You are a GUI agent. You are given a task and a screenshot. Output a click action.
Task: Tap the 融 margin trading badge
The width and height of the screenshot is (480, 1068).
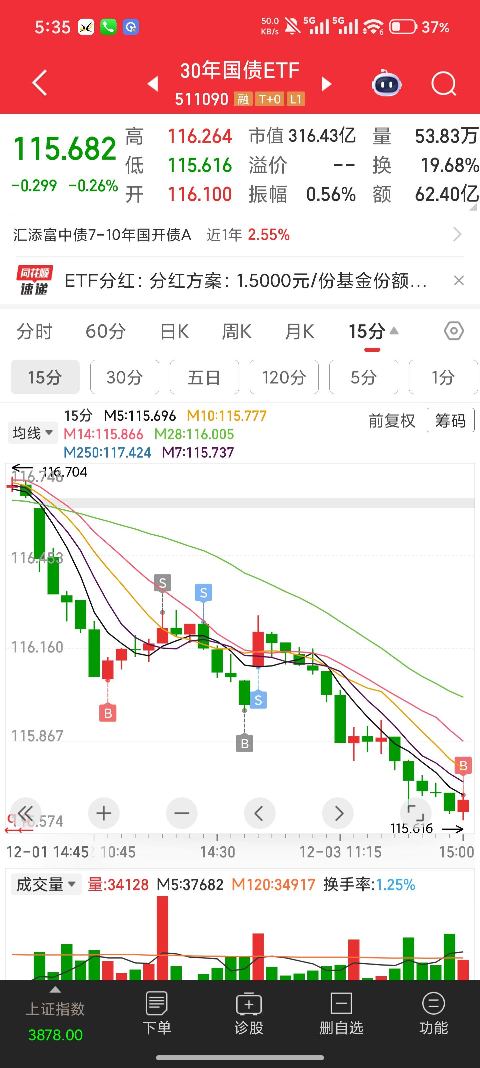pyautogui.click(x=243, y=99)
